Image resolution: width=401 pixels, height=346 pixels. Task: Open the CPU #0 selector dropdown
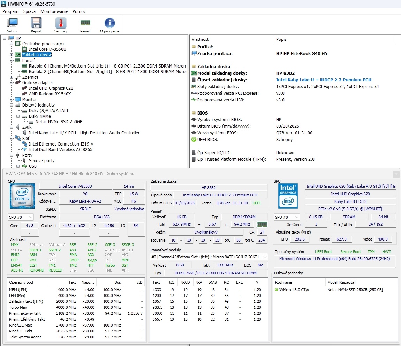pos(20,217)
